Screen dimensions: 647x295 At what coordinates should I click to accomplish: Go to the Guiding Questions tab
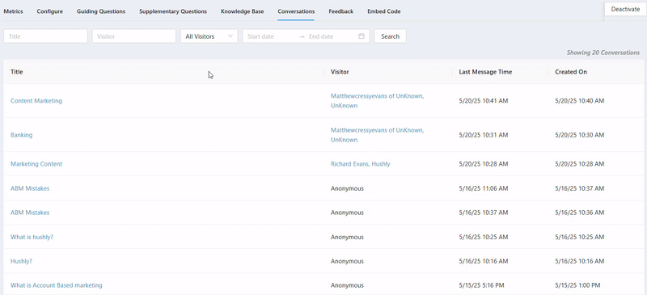(101, 11)
